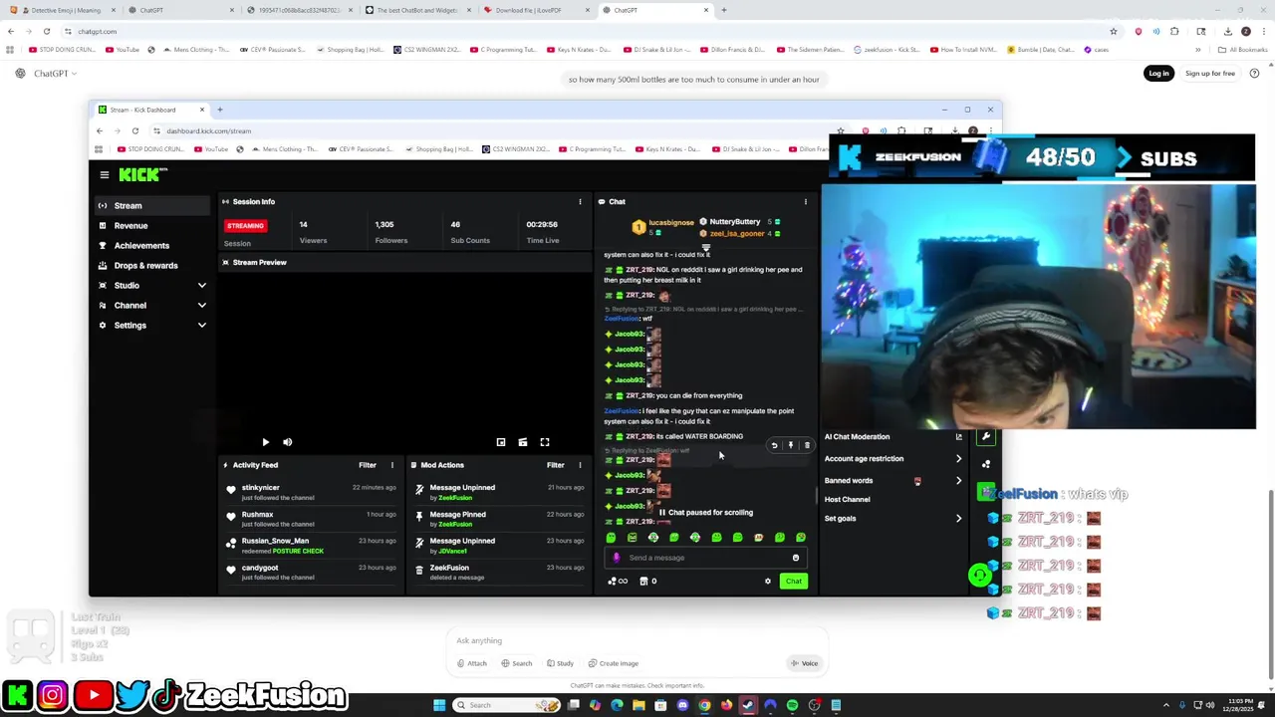The height and width of the screenshot is (717, 1275).
Task: Focus the ChatGPT Ask anything field
Action: [637, 640]
